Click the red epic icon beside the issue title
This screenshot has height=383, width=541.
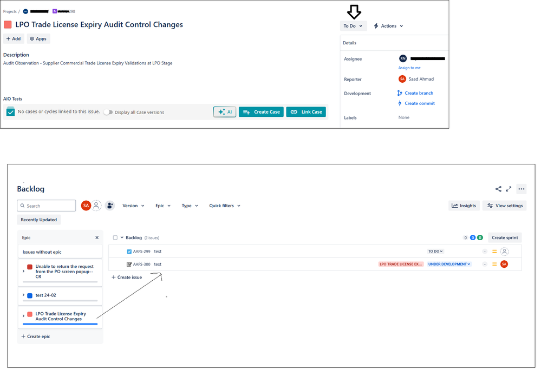(x=8, y=24)
